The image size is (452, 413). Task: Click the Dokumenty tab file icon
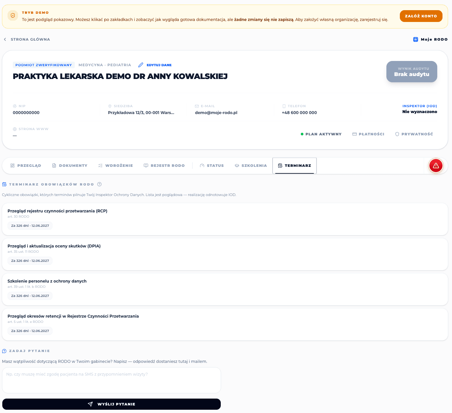[x=54, y=166]
